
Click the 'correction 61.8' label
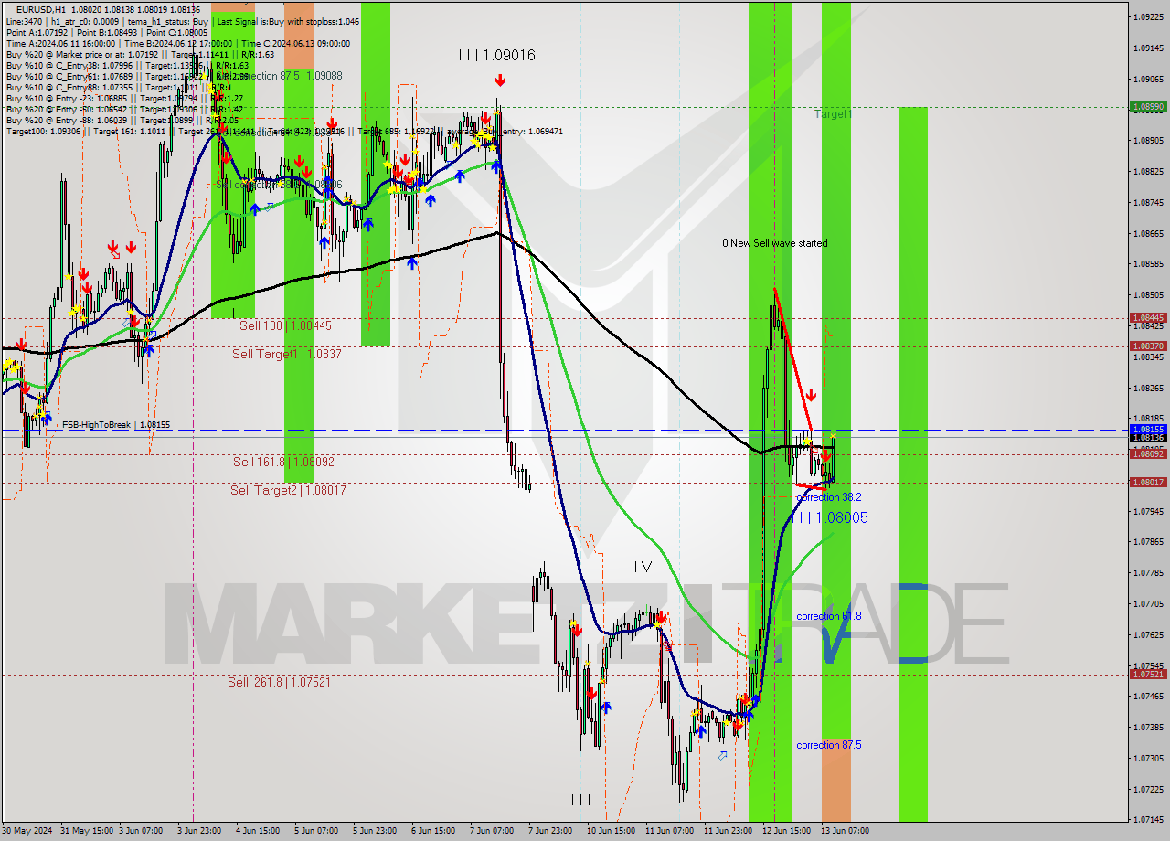coord(828,616)
